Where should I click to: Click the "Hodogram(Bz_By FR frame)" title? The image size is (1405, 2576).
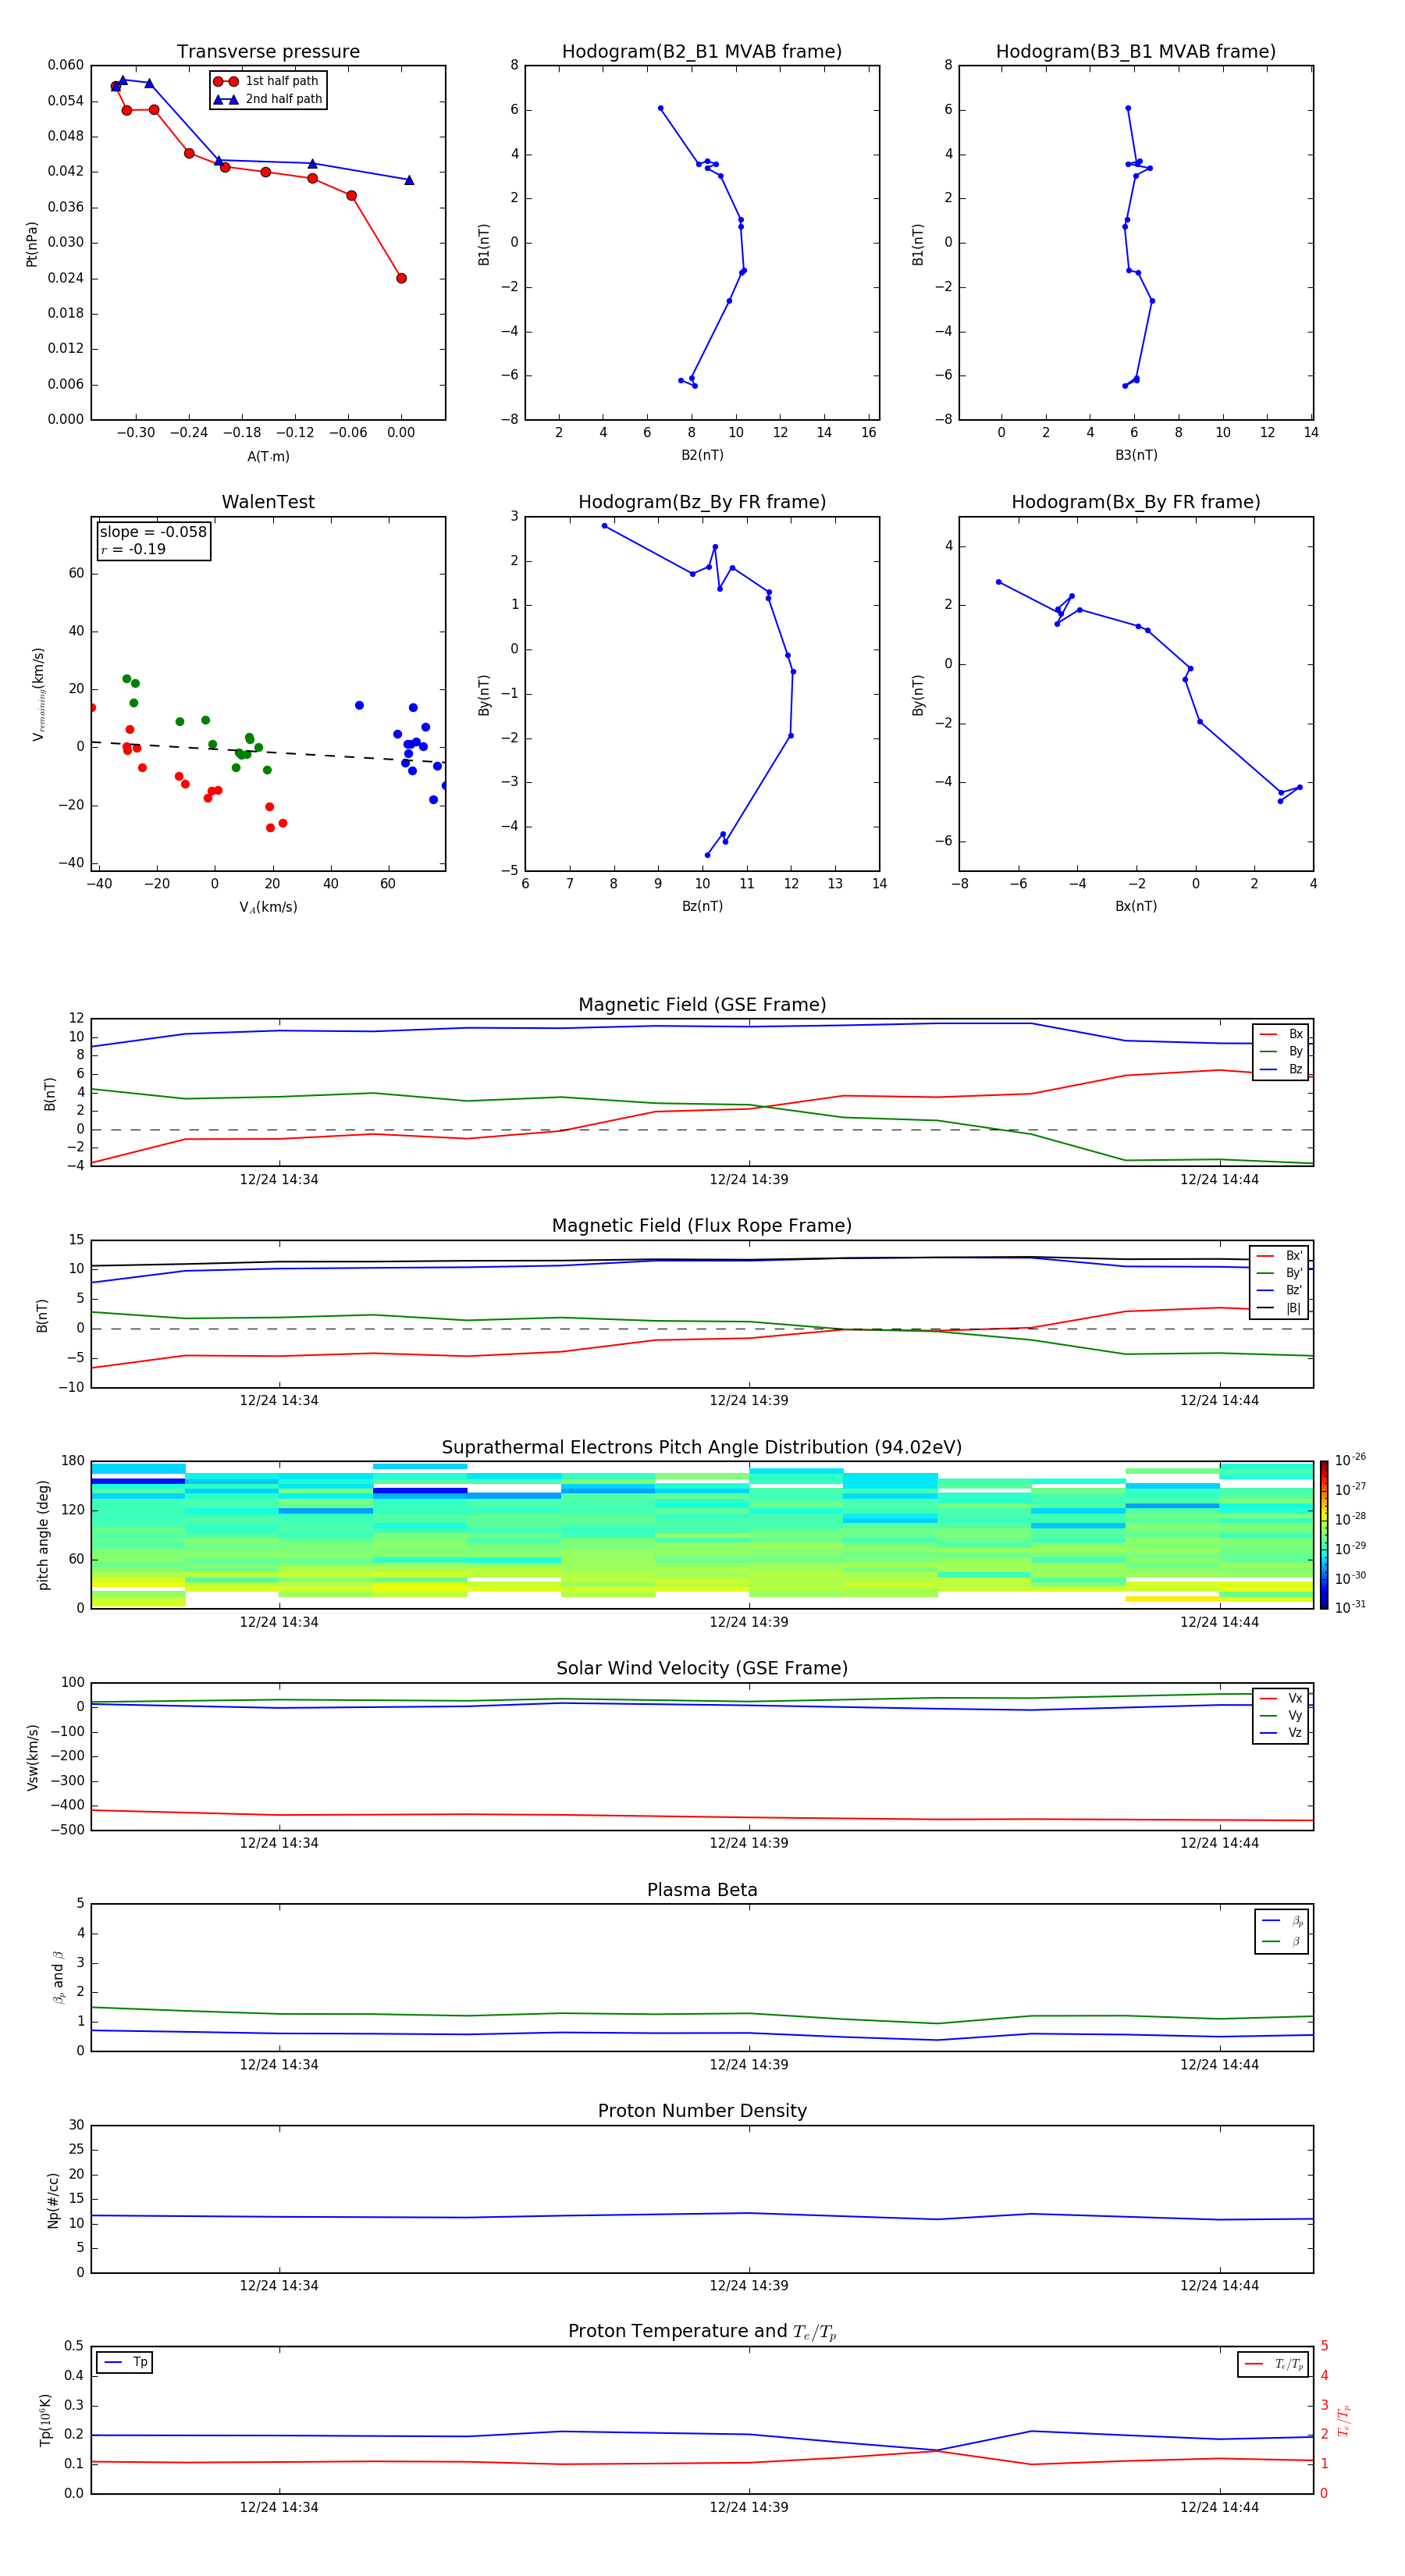tap(702, 502)
